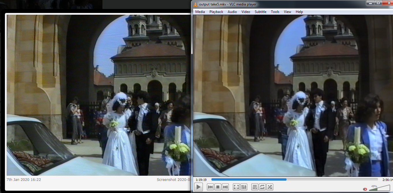Skip to the previous media in VLC
The image size is (393, 193).
(210, 187)
